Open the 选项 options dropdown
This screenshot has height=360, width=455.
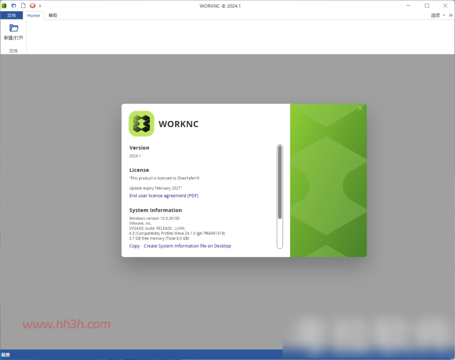[x=438, y=16]
